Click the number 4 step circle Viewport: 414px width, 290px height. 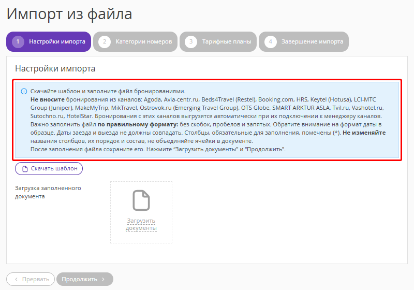[270, 42]
